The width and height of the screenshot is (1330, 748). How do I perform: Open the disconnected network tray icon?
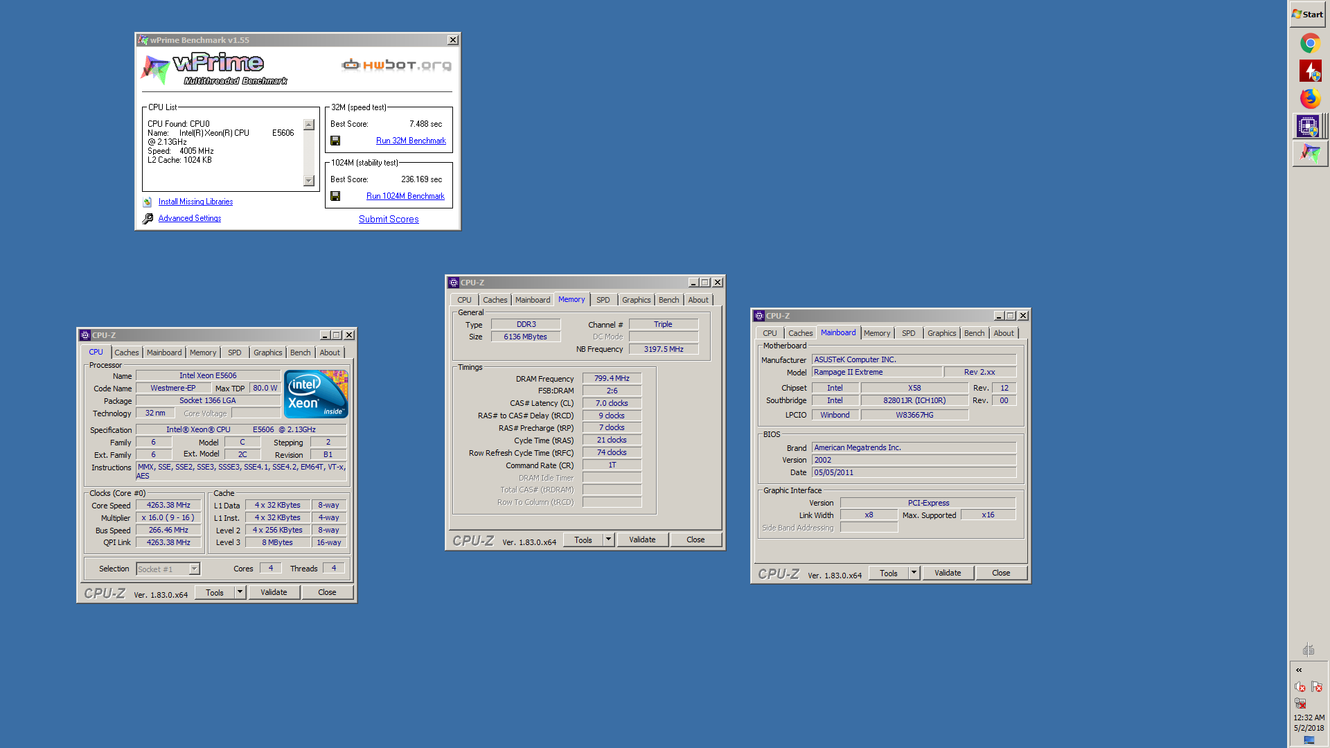1300,703
